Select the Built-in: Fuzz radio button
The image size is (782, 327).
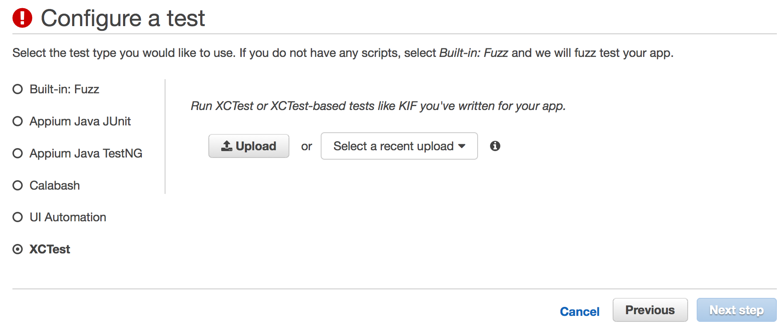pyautogui.click(x=18, y=89)
